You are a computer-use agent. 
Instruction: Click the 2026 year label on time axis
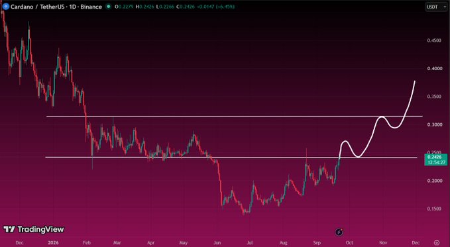(53, 243)
